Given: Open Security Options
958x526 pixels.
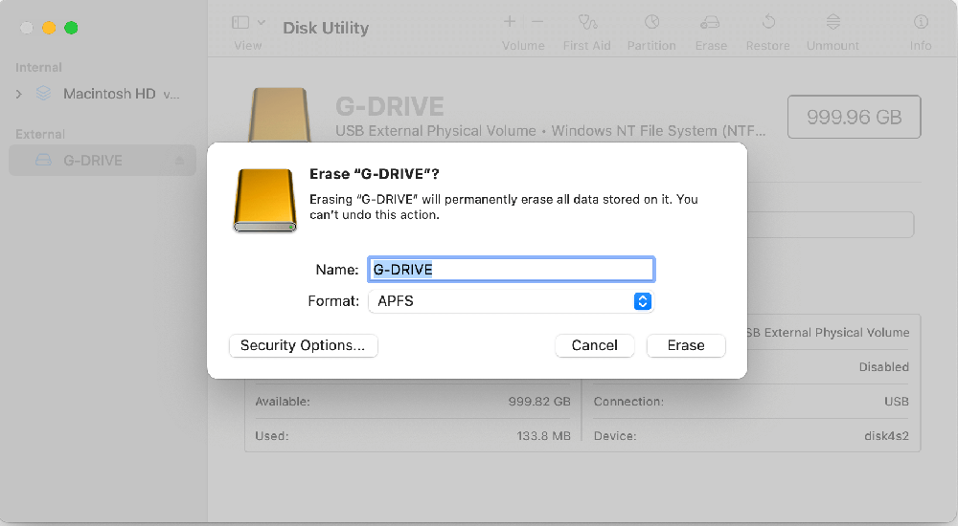Looking at the screenshot, I should pyautogui.click(x=303, y=345).
